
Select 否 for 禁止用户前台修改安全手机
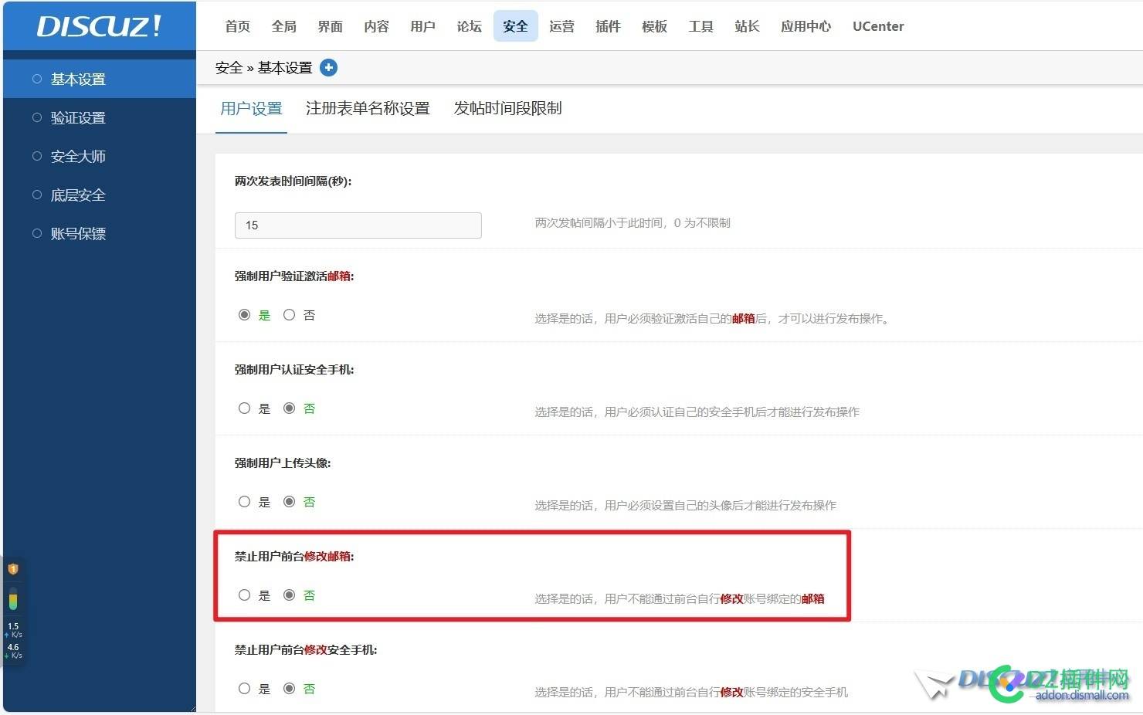coord(289,689)
